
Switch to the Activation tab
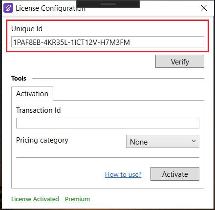[x=32, y=94]
